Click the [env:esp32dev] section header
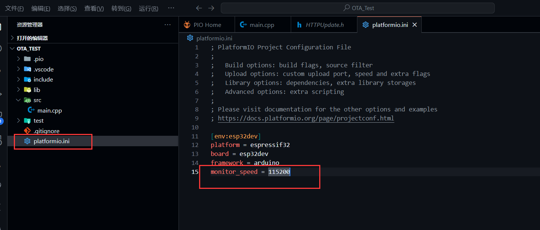Image resolution: width=540 pixels, height=230 pixels. click(x=236, y=136)
